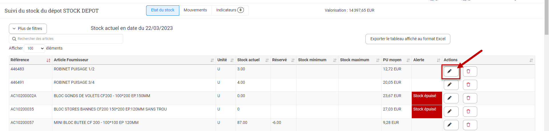This screenshot has width=549, height=131.
Task: Click pencil icon for ROBINET PUISAGE 3/4
Action: (x=451, y=85)
